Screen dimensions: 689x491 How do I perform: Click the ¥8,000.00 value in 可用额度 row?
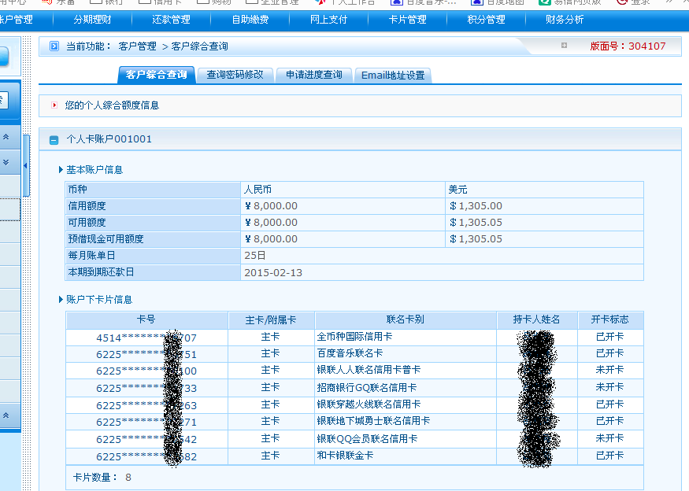pyautogui.click(x=271, y=223)
